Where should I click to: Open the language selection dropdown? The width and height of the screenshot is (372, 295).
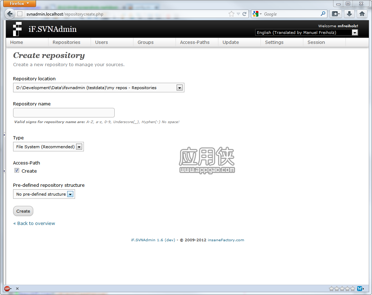click(306, 33)
